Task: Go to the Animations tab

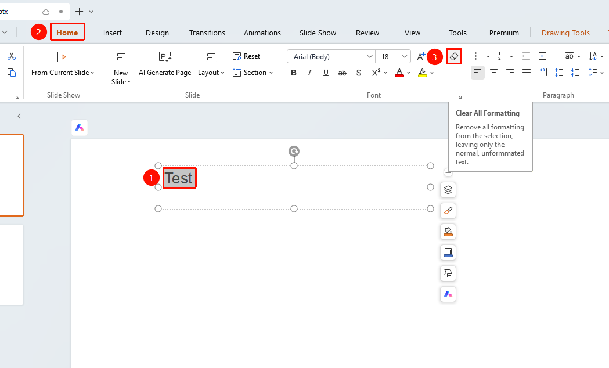Action: (262, 33)
